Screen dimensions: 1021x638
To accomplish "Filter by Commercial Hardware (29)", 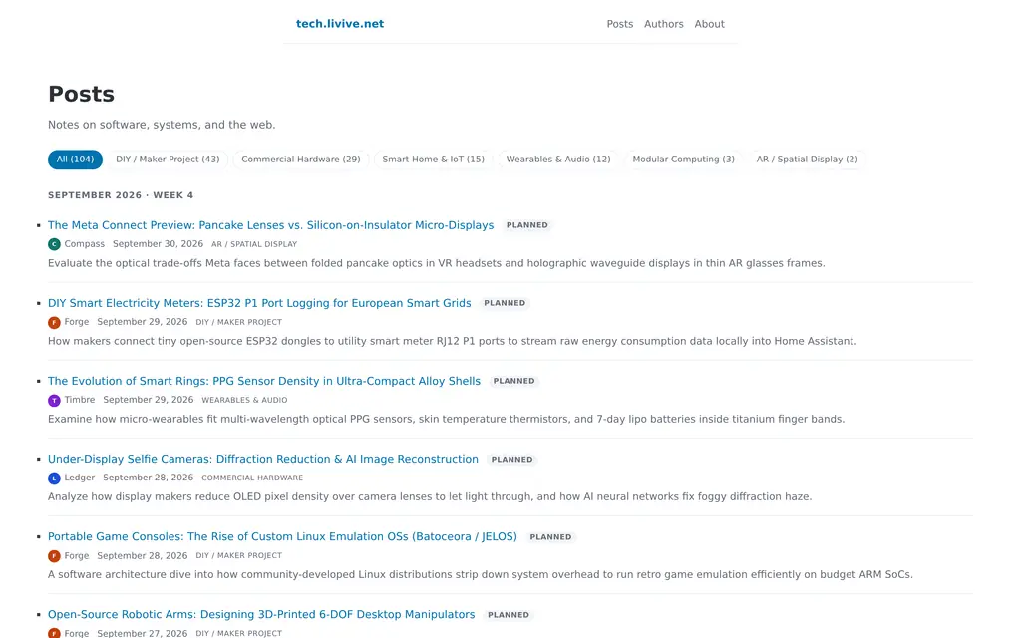I will click(x=301, y=159).
